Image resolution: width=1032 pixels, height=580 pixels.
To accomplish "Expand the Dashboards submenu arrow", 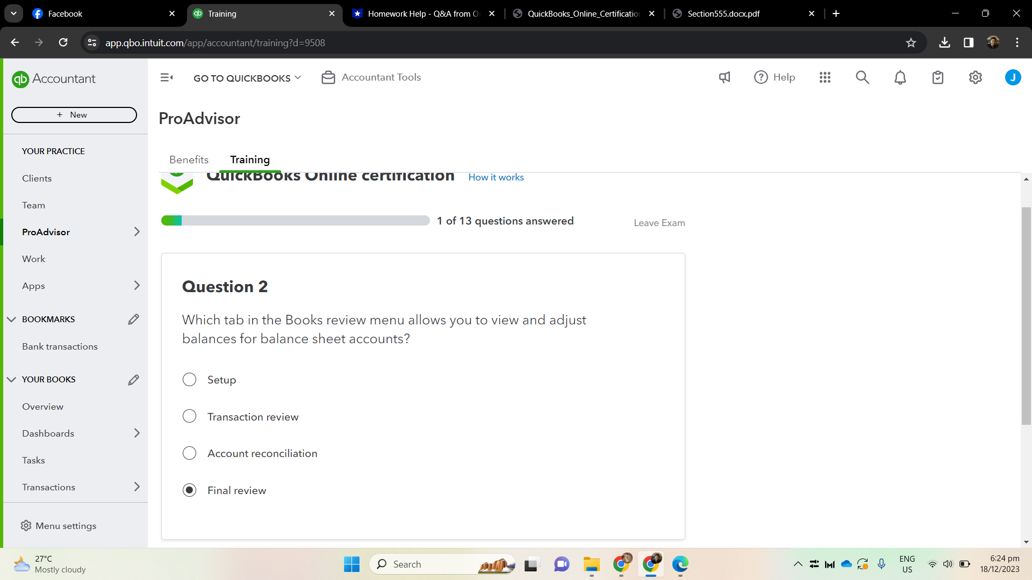I will point(137,433).
